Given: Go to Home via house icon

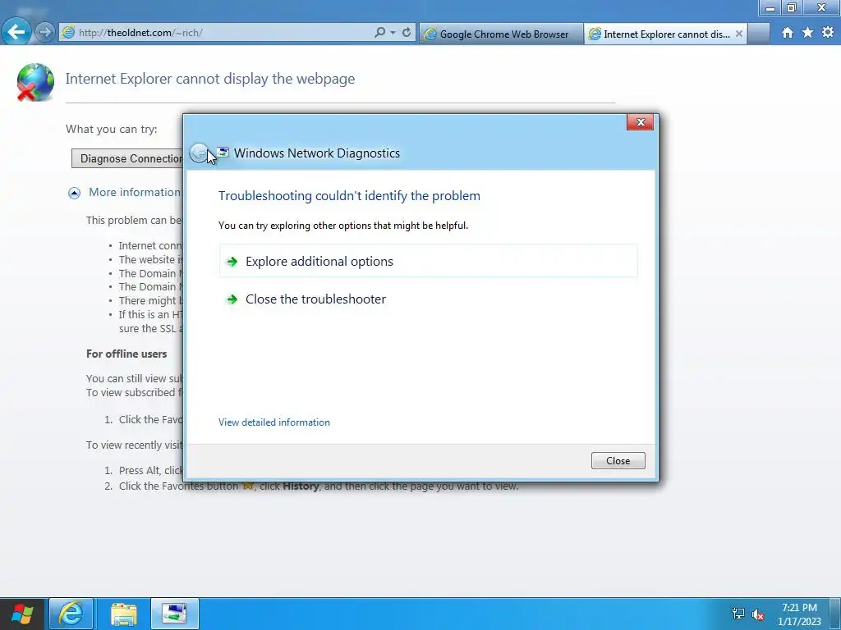Looking at the screenshot, I should [x=788, y=33].
